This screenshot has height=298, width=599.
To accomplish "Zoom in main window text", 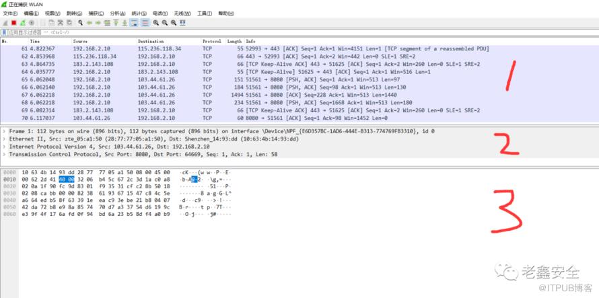I will [155, 23].
